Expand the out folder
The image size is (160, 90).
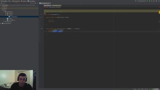pos(2,8)
